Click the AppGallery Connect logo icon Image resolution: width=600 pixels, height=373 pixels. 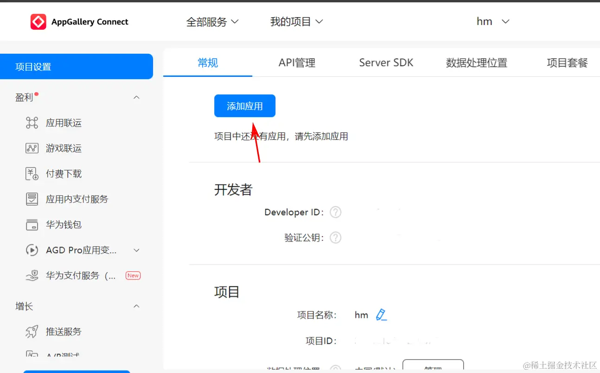point(38,22)
